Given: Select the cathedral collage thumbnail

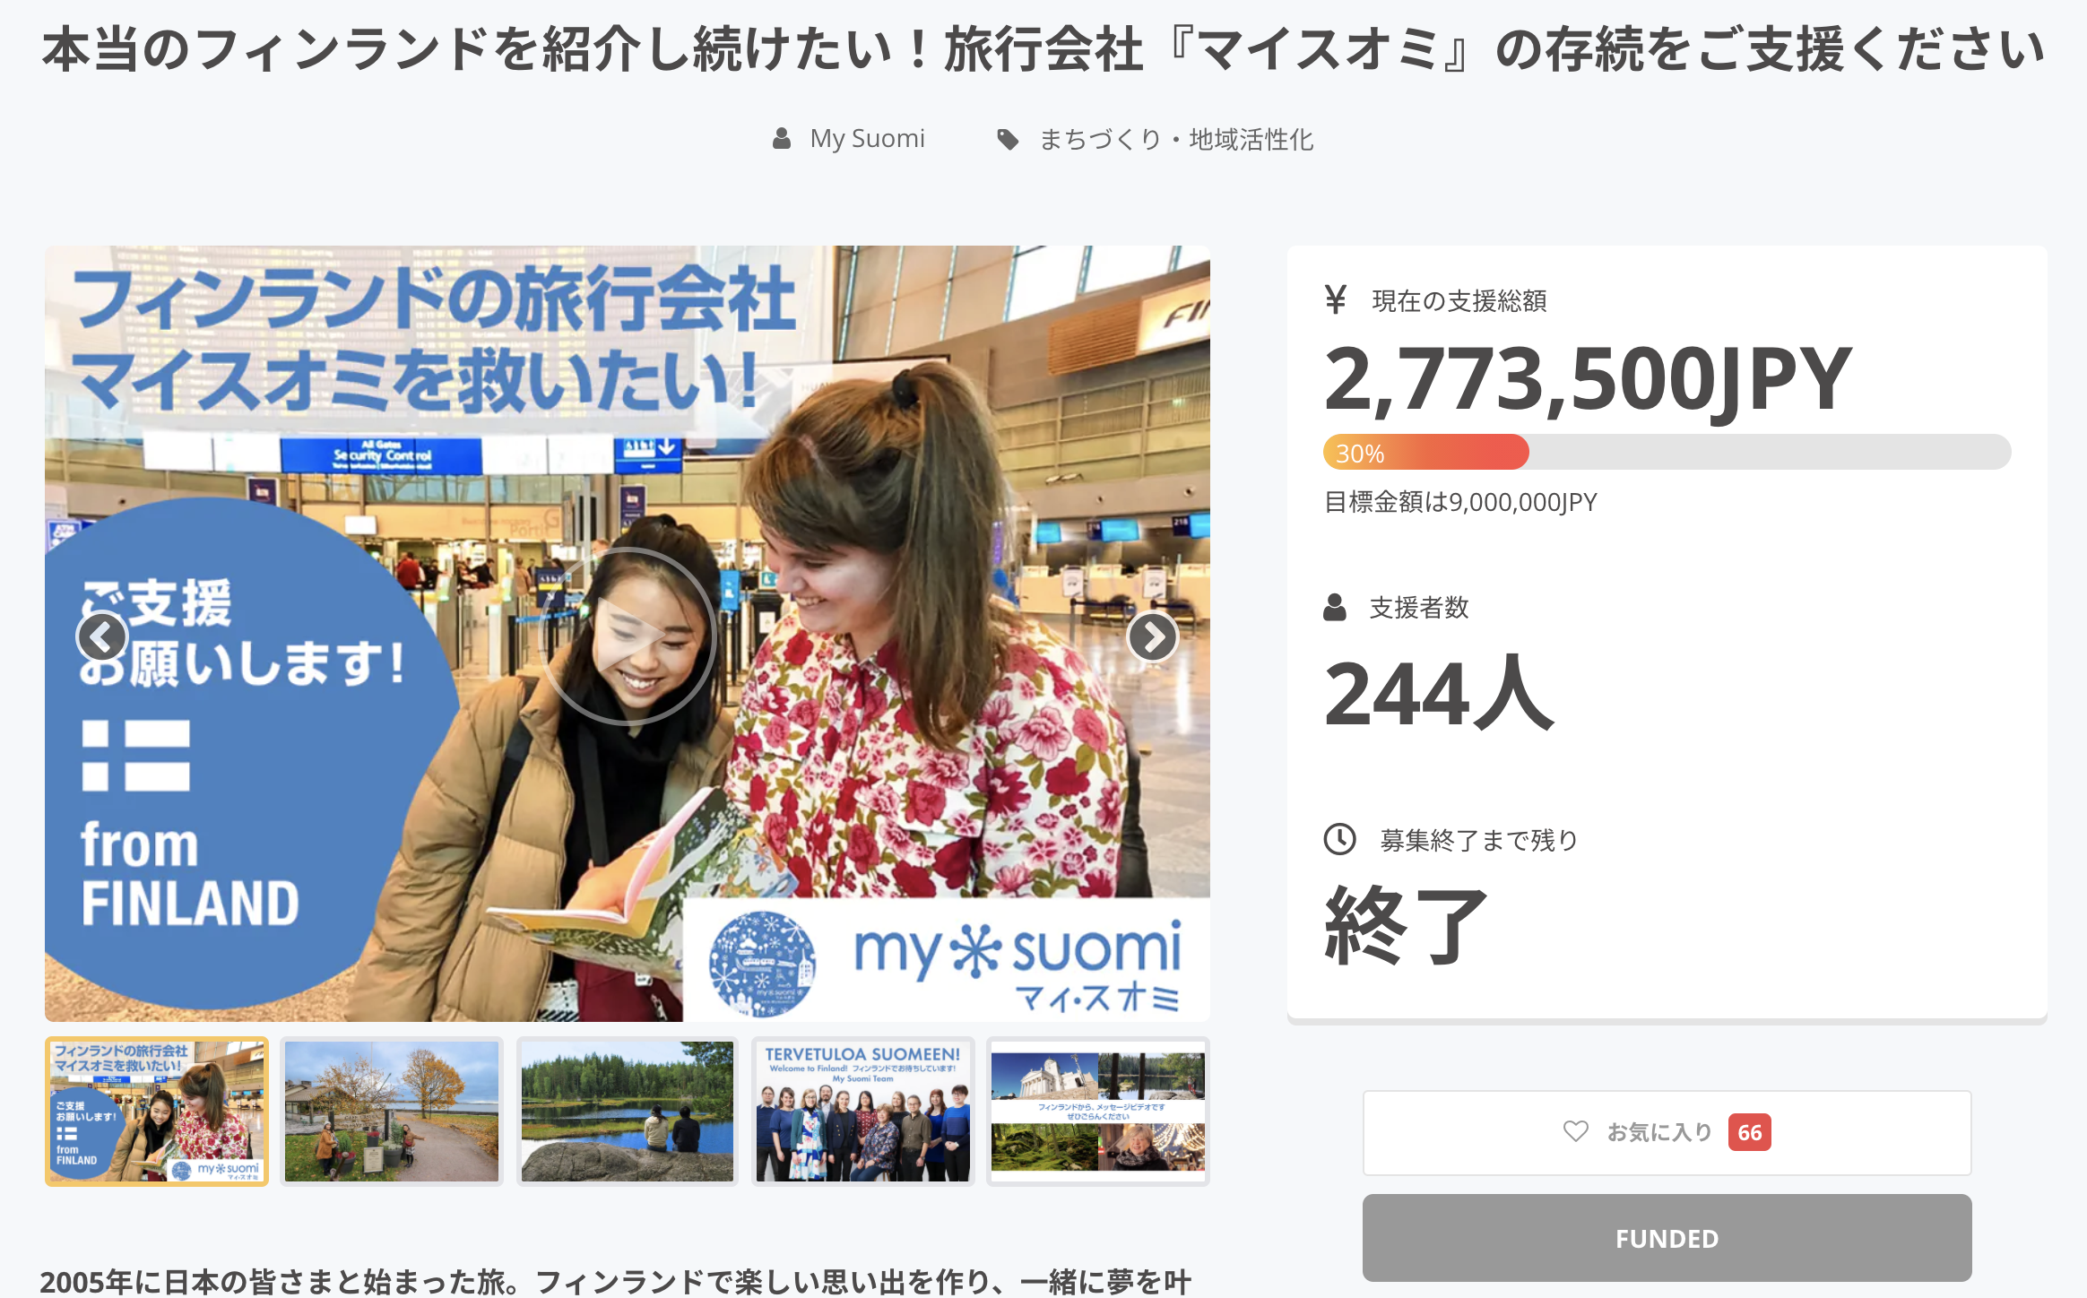Looking at the screenshot, I should 1098,1112.
